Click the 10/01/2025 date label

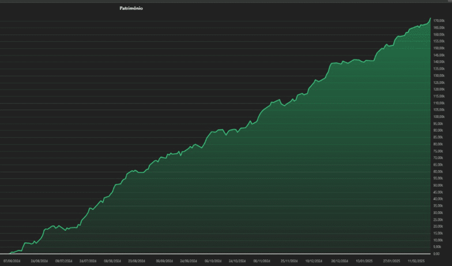(365, 261)
